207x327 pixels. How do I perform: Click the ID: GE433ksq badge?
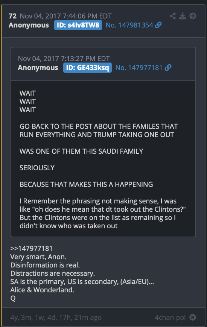click(87, 67)
